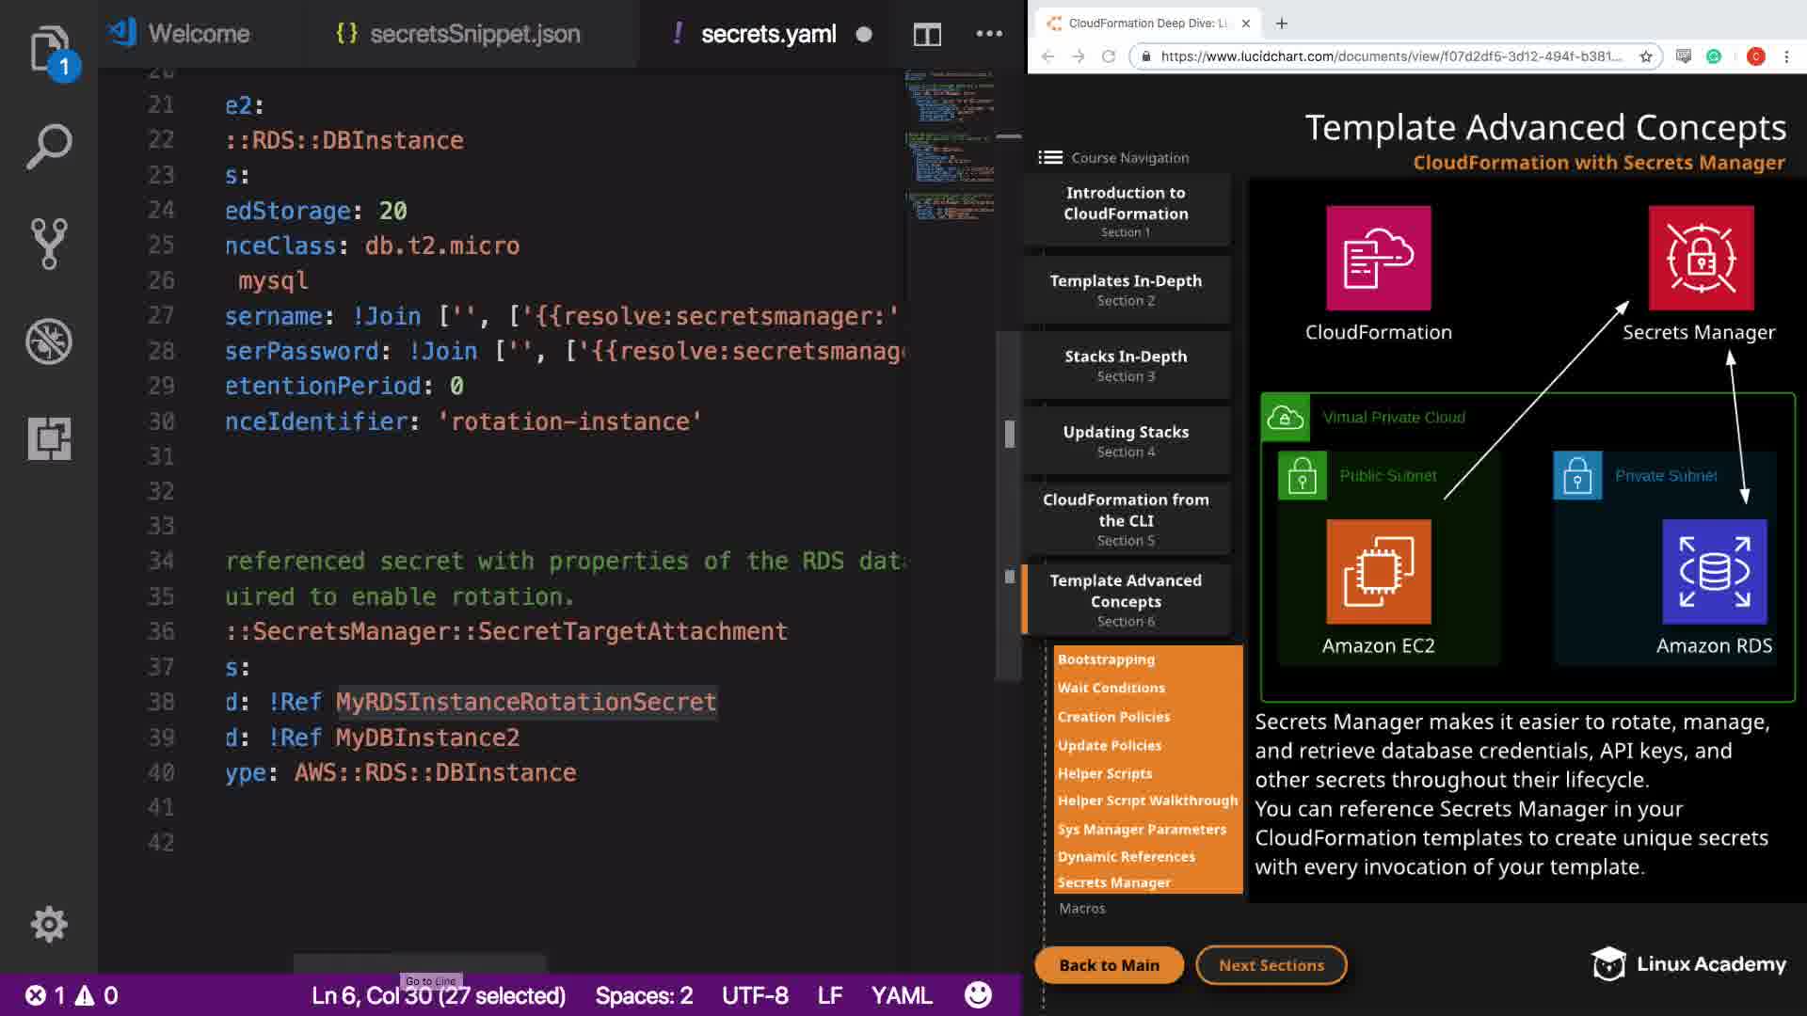Click the split editor icon
The width and height of the screenshot is (1807, 1016).
(x=927, y=35)
